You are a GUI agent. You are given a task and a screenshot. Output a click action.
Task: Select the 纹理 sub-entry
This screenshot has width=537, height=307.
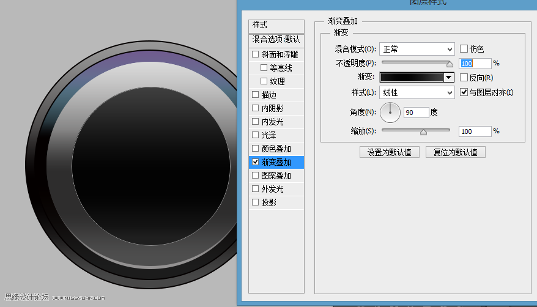[x=278, y=81]
